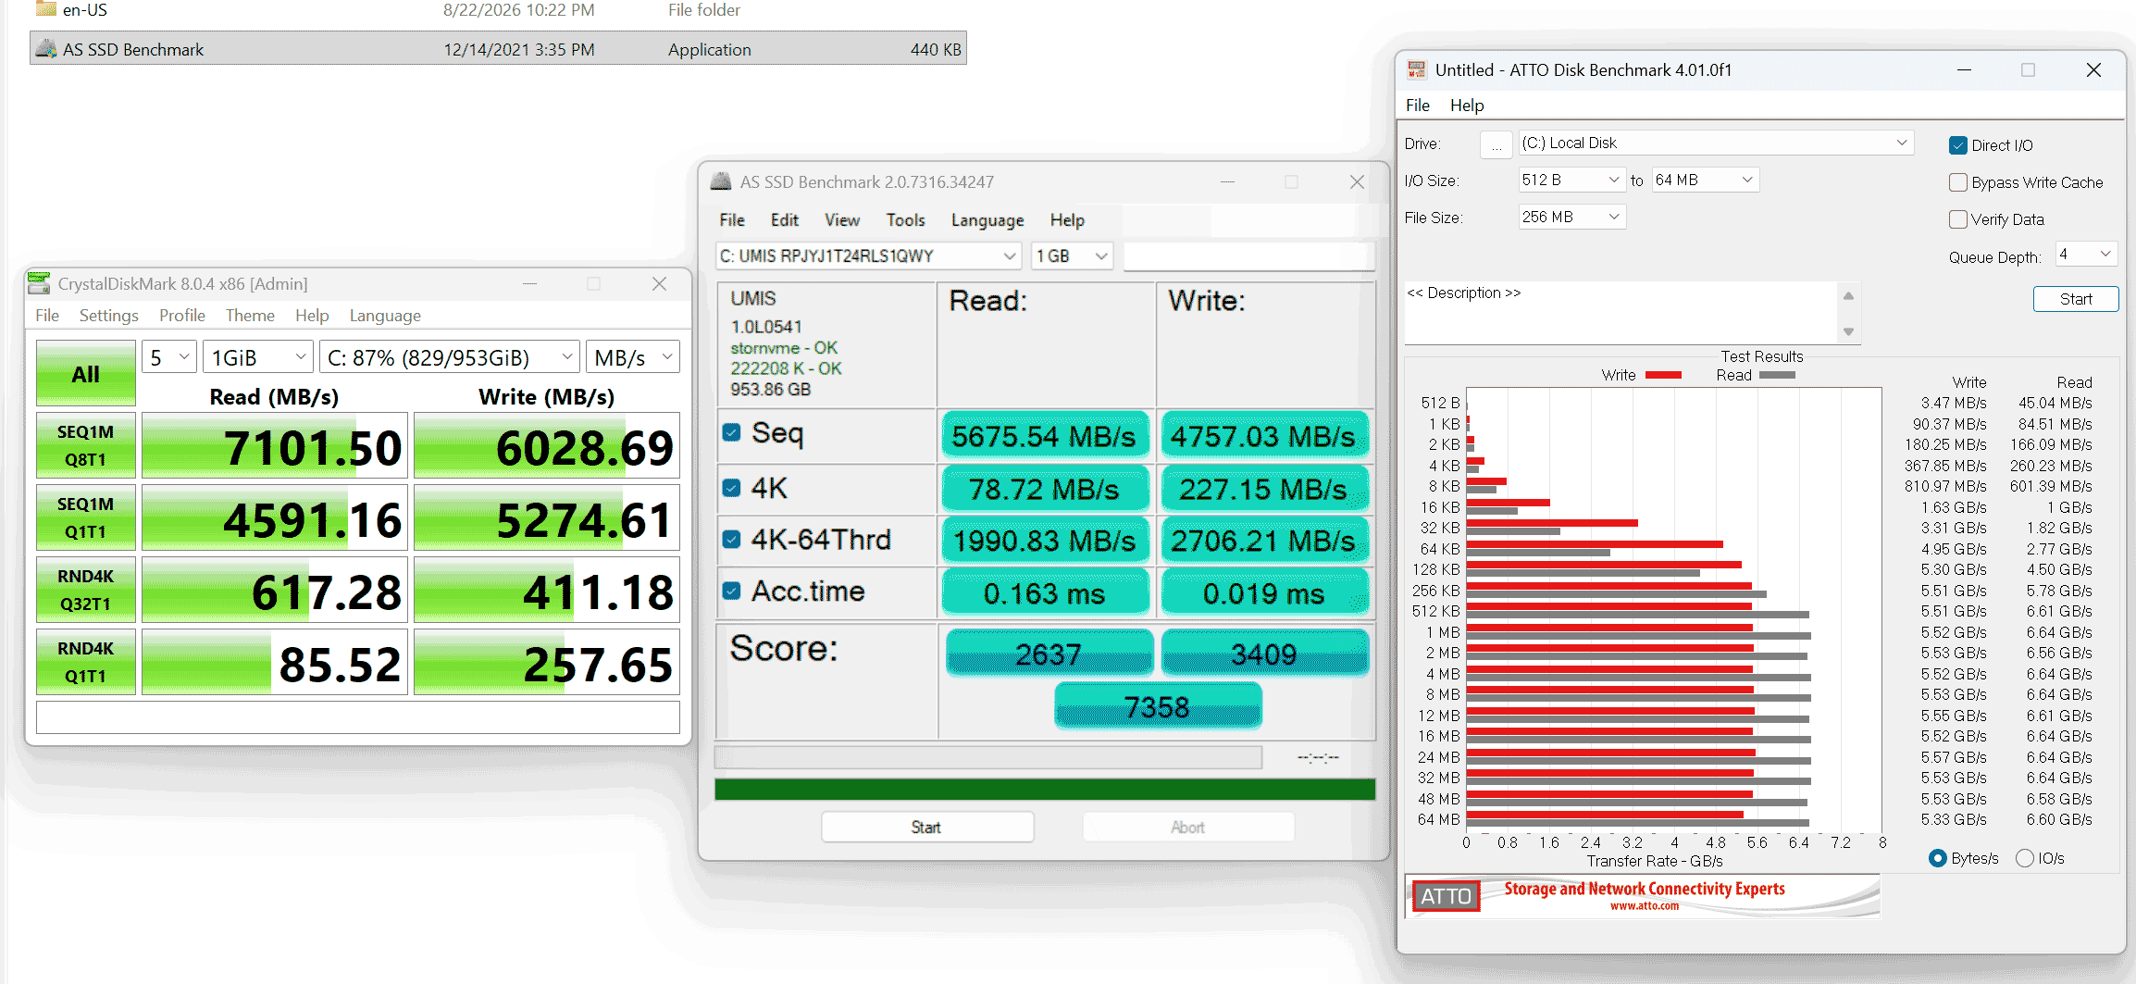2136x984 pixels.
Task: Click the AS SSD Benchmark title bar icon
Action: (x=721, y=181)
